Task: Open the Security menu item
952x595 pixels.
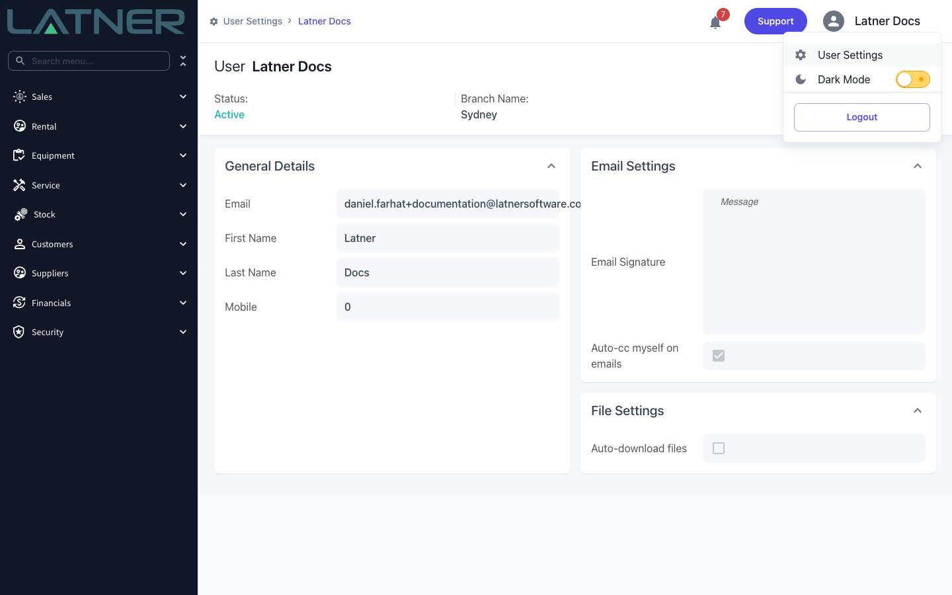Action: pos(99,332)
